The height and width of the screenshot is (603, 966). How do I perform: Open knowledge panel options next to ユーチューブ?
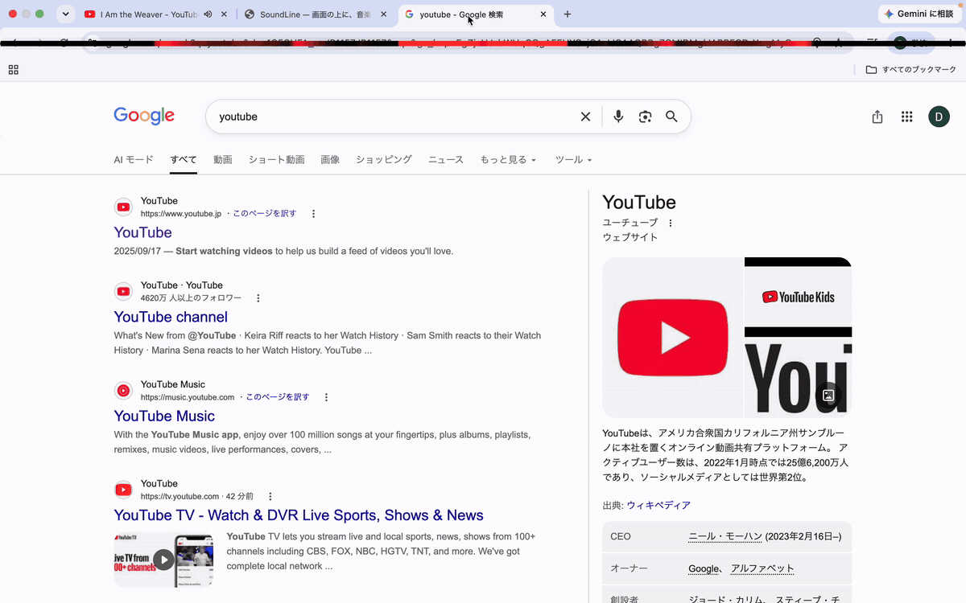(x=671, y=223)
